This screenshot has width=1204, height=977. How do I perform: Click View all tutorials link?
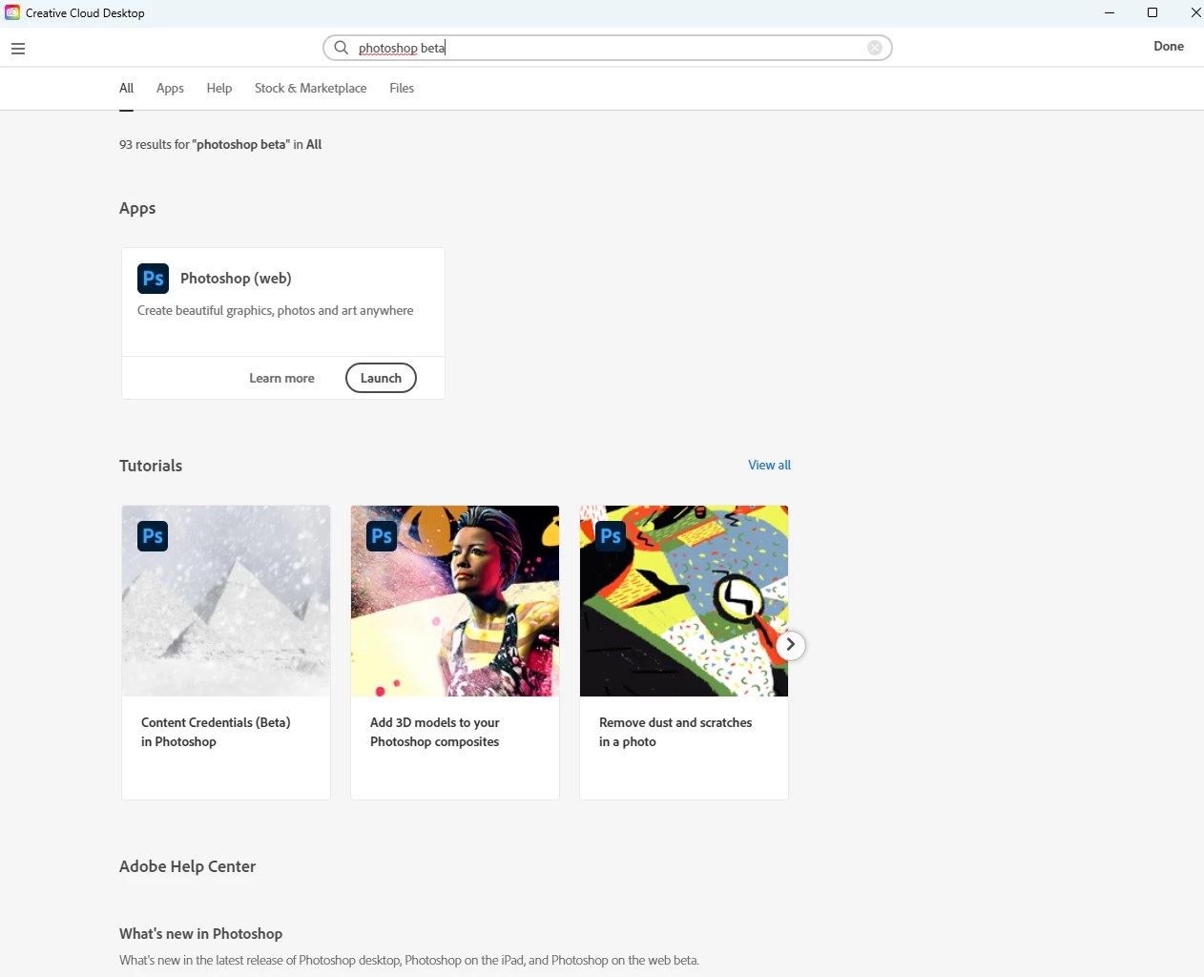[x=769, y=465]
